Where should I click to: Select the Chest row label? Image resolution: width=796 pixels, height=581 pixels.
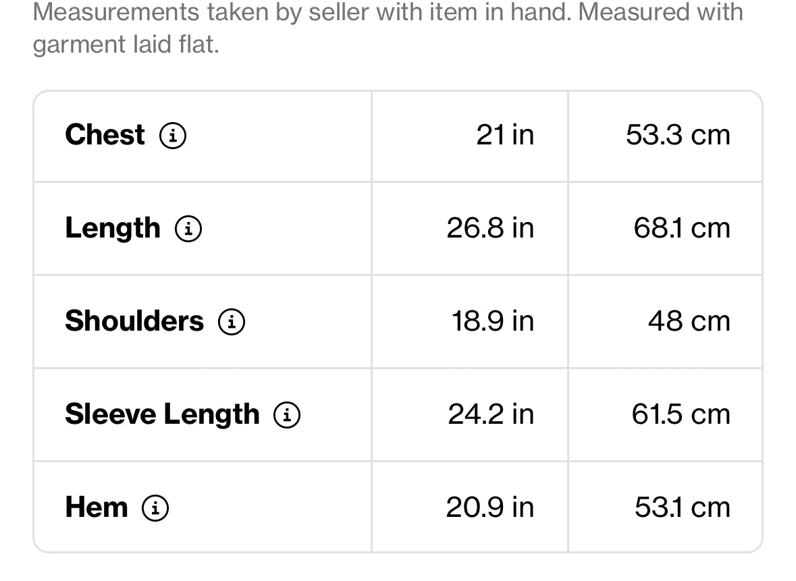(105, 135)
